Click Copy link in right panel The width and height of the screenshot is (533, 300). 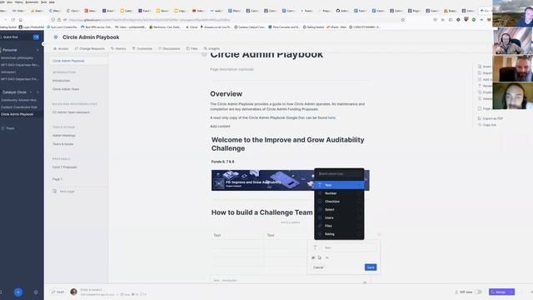pyautogui.click(x=487, y=125)
